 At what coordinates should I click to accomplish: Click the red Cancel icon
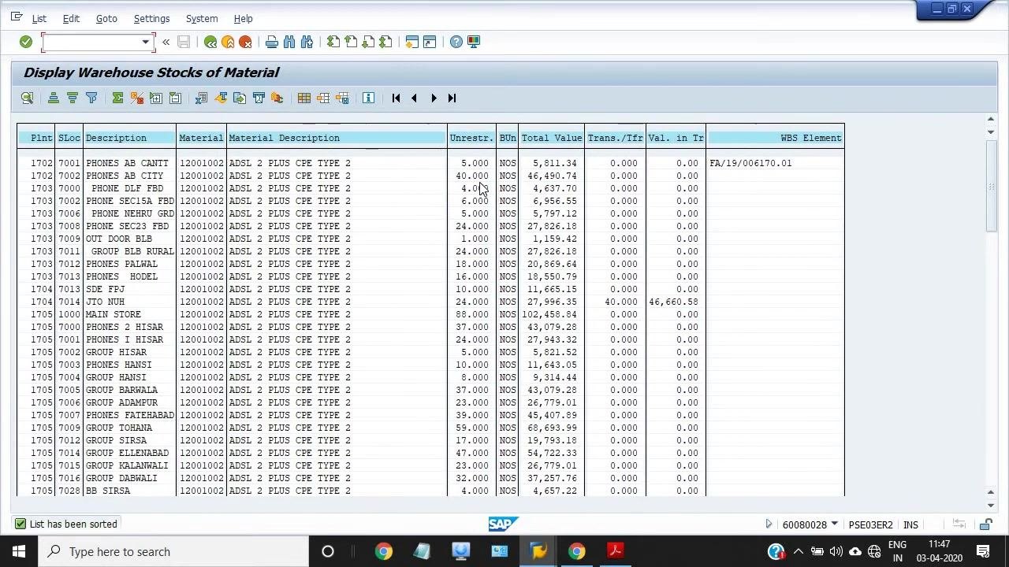point(245,42)
